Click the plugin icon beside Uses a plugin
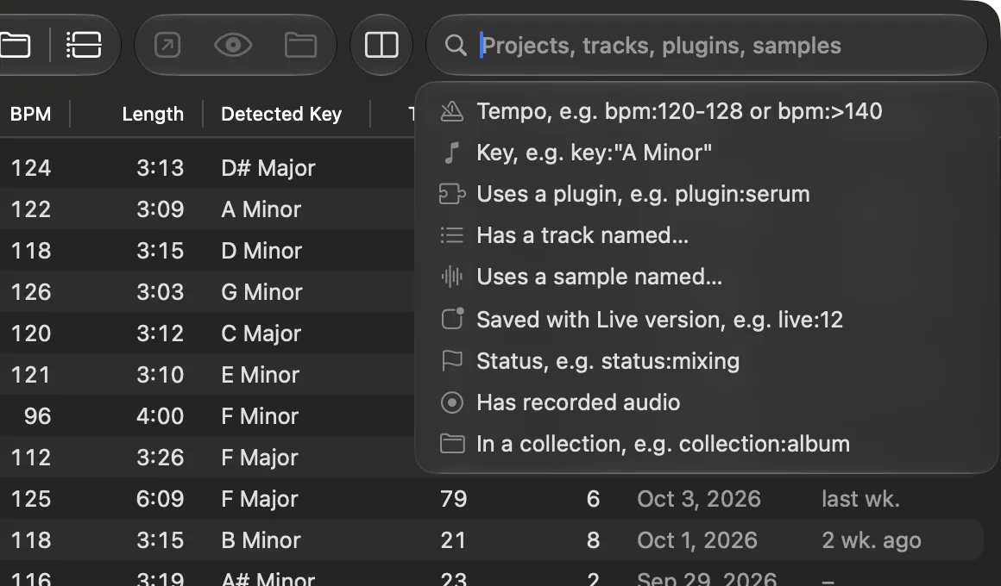Viewport: 1001px width, 586px height. [452, 194]
